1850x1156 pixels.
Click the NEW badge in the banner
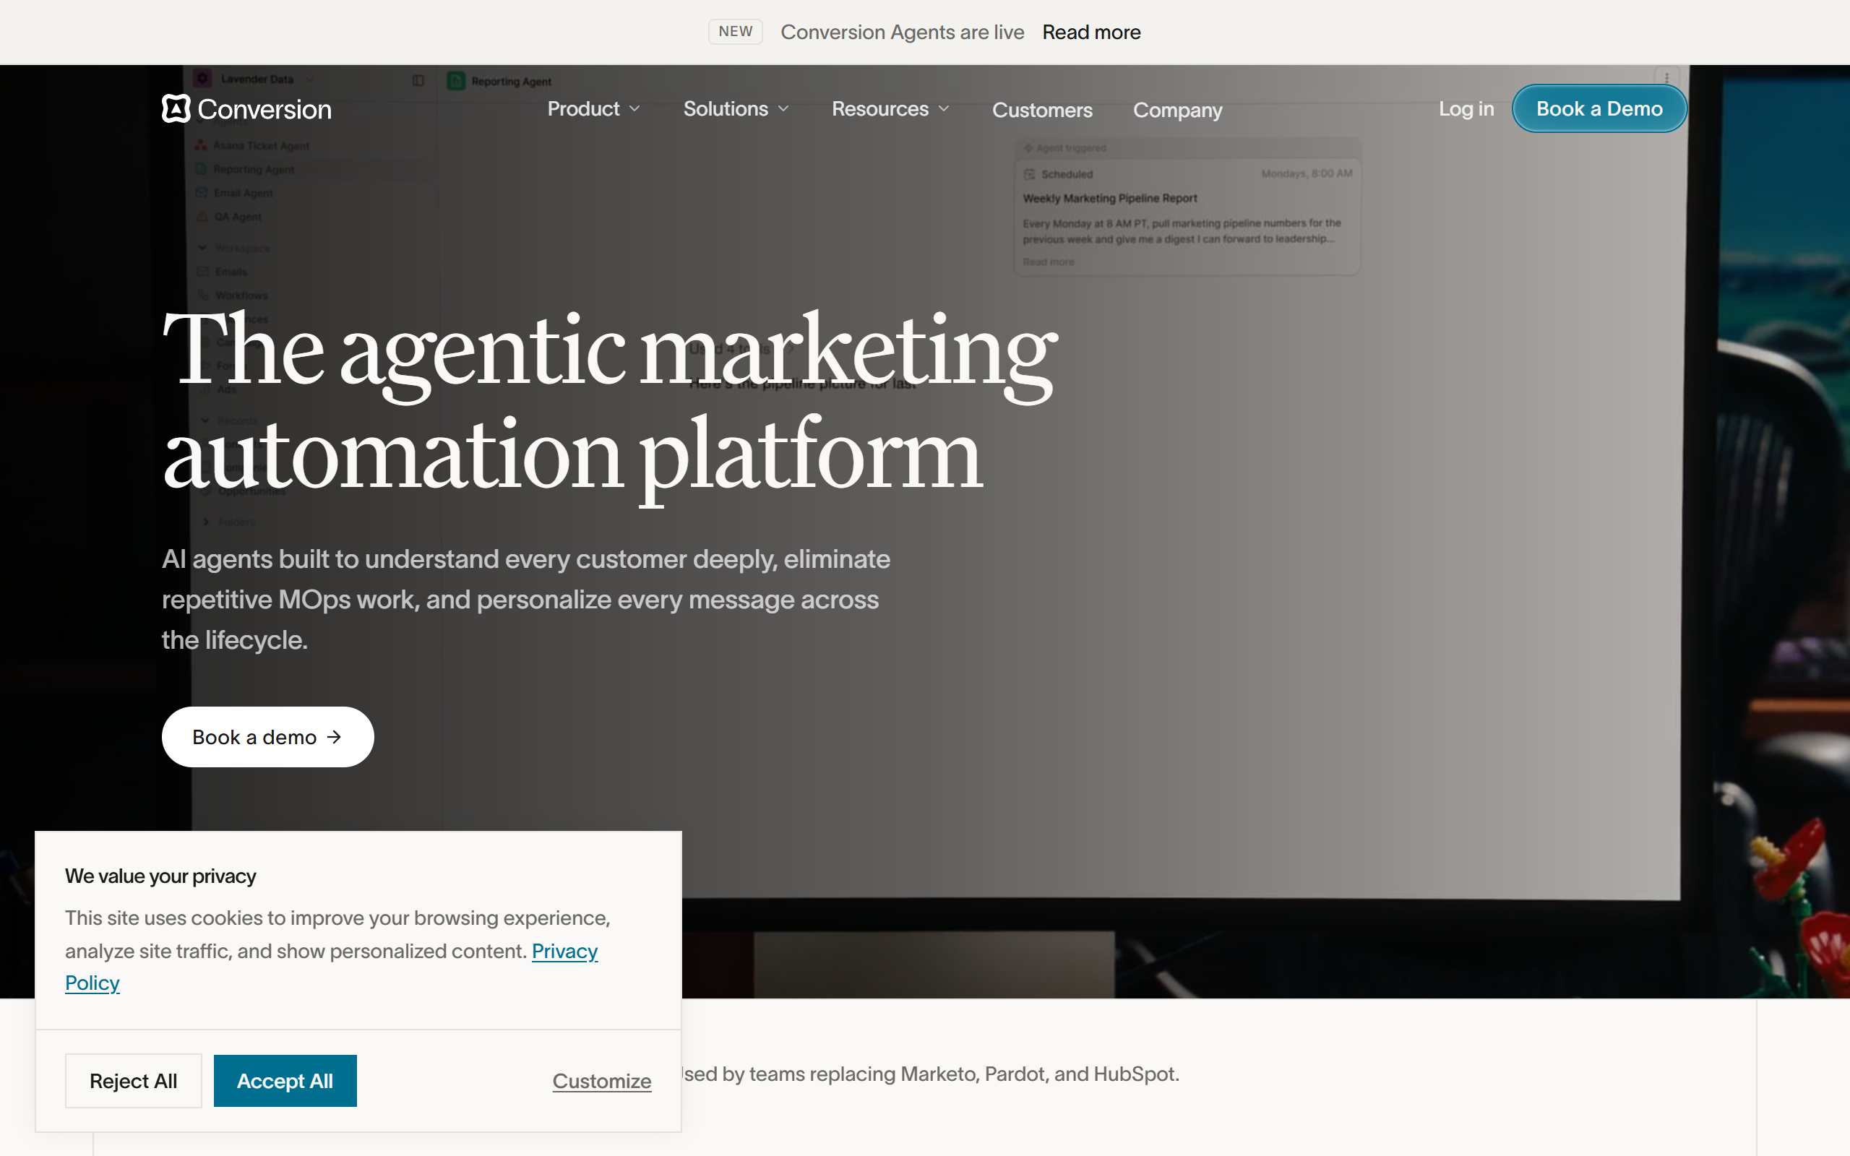coord(736,31)
